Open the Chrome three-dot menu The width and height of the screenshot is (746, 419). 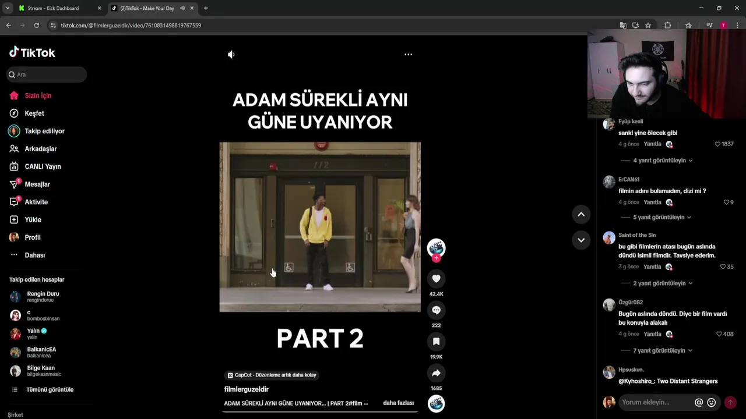click(x=737, y=26)
